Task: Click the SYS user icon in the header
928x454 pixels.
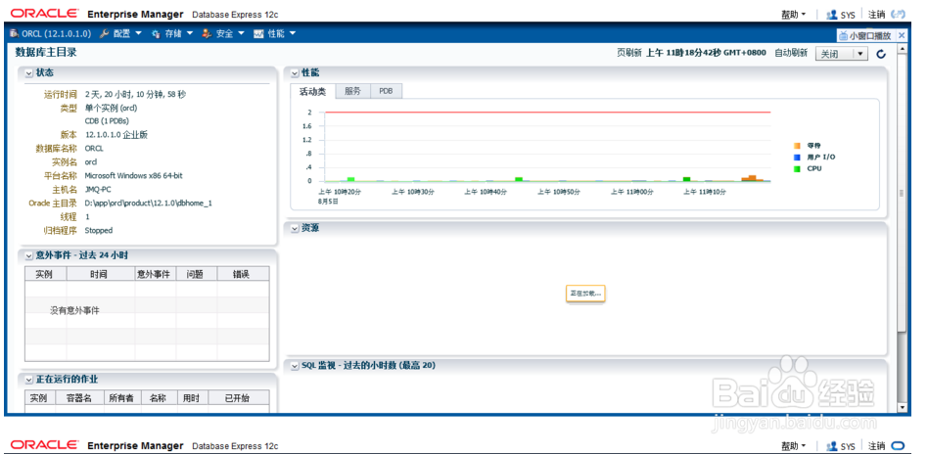Action: pyautogui.click(x=831, y=15)
